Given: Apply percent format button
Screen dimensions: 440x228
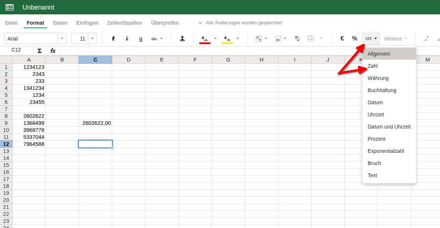Looking at the screenshot, I should [354, 39].
